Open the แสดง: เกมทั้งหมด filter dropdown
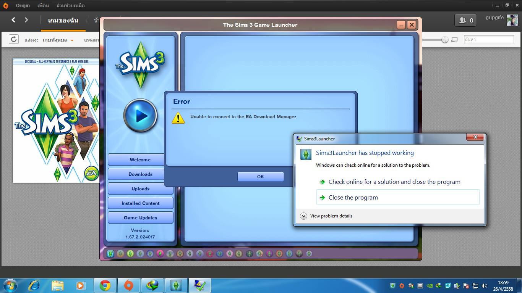Screen dimensions: 522x293 click(49, 40)
